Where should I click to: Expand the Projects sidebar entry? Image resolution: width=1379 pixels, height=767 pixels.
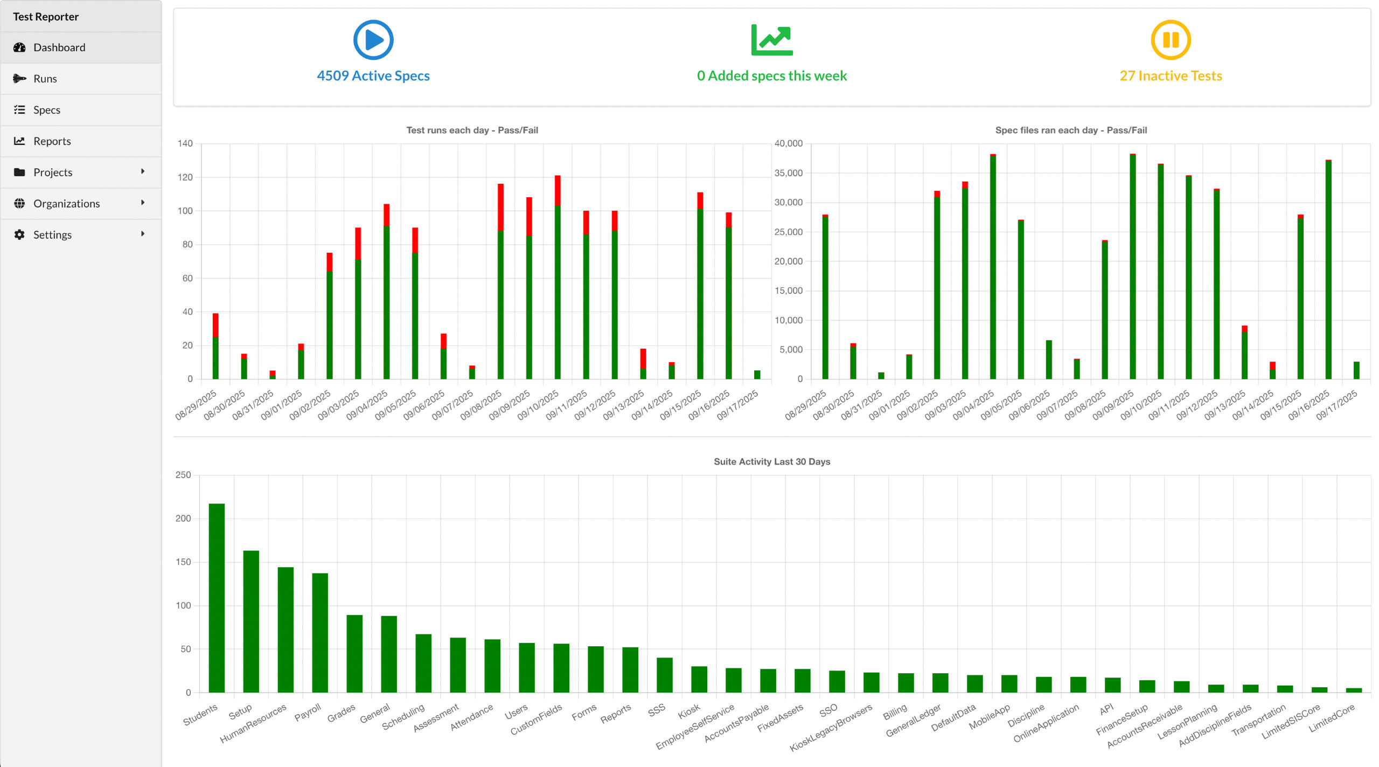click(x=143, y=172)
